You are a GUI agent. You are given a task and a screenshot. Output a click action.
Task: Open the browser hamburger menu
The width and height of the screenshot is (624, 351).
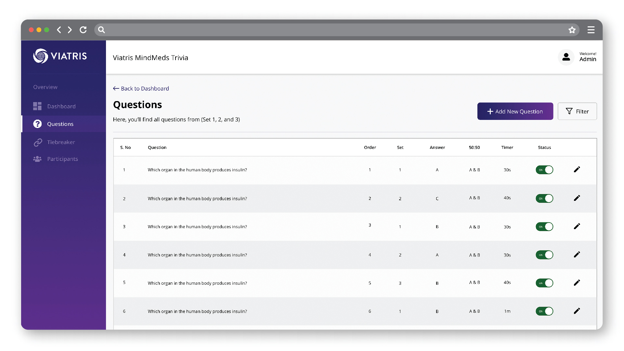tap(591, 30)
